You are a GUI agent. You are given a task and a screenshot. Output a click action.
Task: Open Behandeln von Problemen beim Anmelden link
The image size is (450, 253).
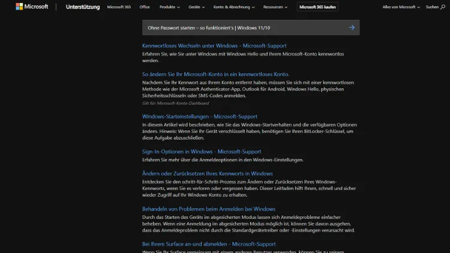coord(209,209)
